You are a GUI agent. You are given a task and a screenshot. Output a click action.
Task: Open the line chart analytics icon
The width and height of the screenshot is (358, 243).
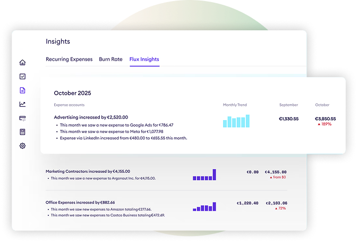point(22,104)
